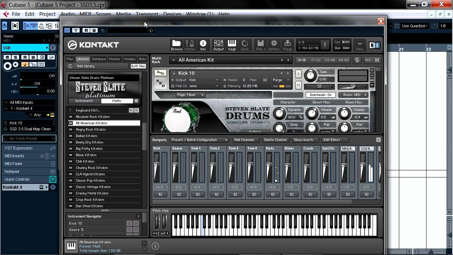This screenshot has height=255, width=453.
Task: Open the Kontakt Browse panel
Action: tap(177, 45)
